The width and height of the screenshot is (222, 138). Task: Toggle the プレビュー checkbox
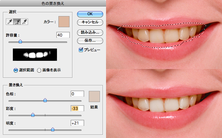pos(81,50)
